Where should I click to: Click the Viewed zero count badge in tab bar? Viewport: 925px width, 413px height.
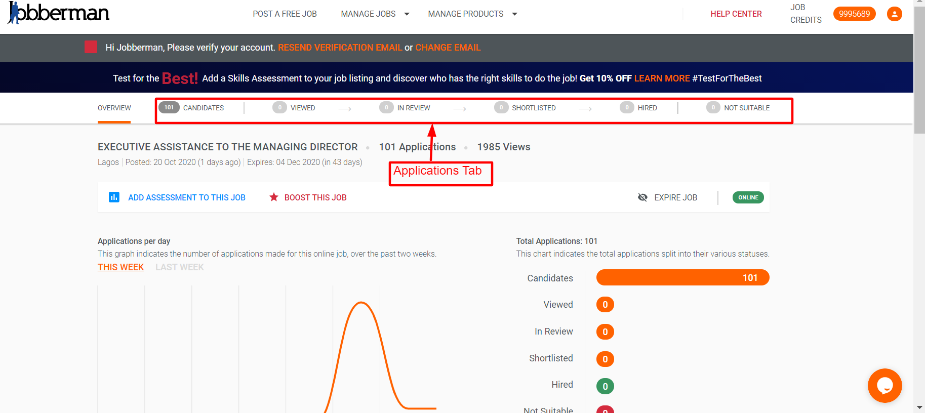click(279, 107)
